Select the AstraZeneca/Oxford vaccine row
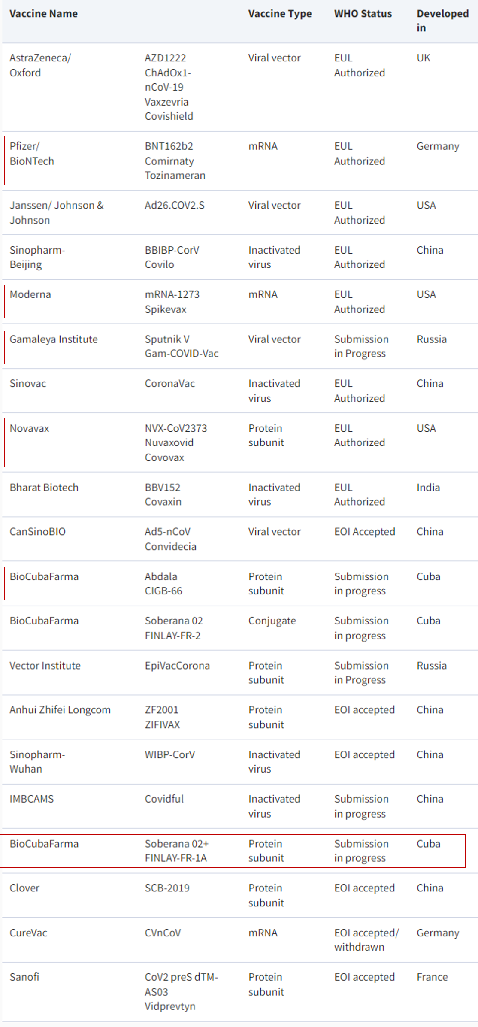Screen dimensions: 478x1027 tap(239, 87)
